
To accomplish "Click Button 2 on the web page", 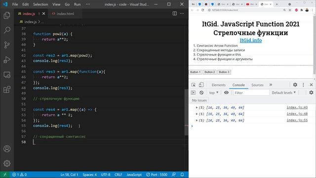I will point(209,72).
